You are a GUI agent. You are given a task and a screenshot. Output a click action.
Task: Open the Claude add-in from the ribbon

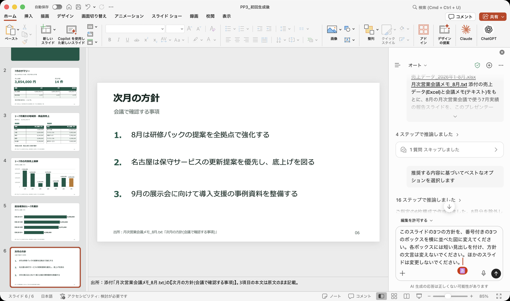[x=466, y=33]
